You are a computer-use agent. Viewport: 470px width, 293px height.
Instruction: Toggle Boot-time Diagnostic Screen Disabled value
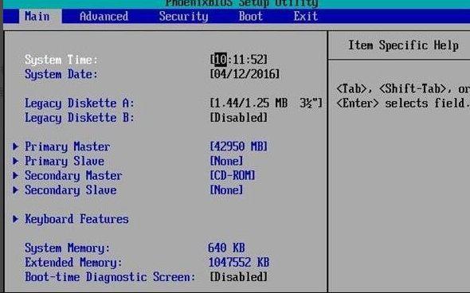click(239, 277)
